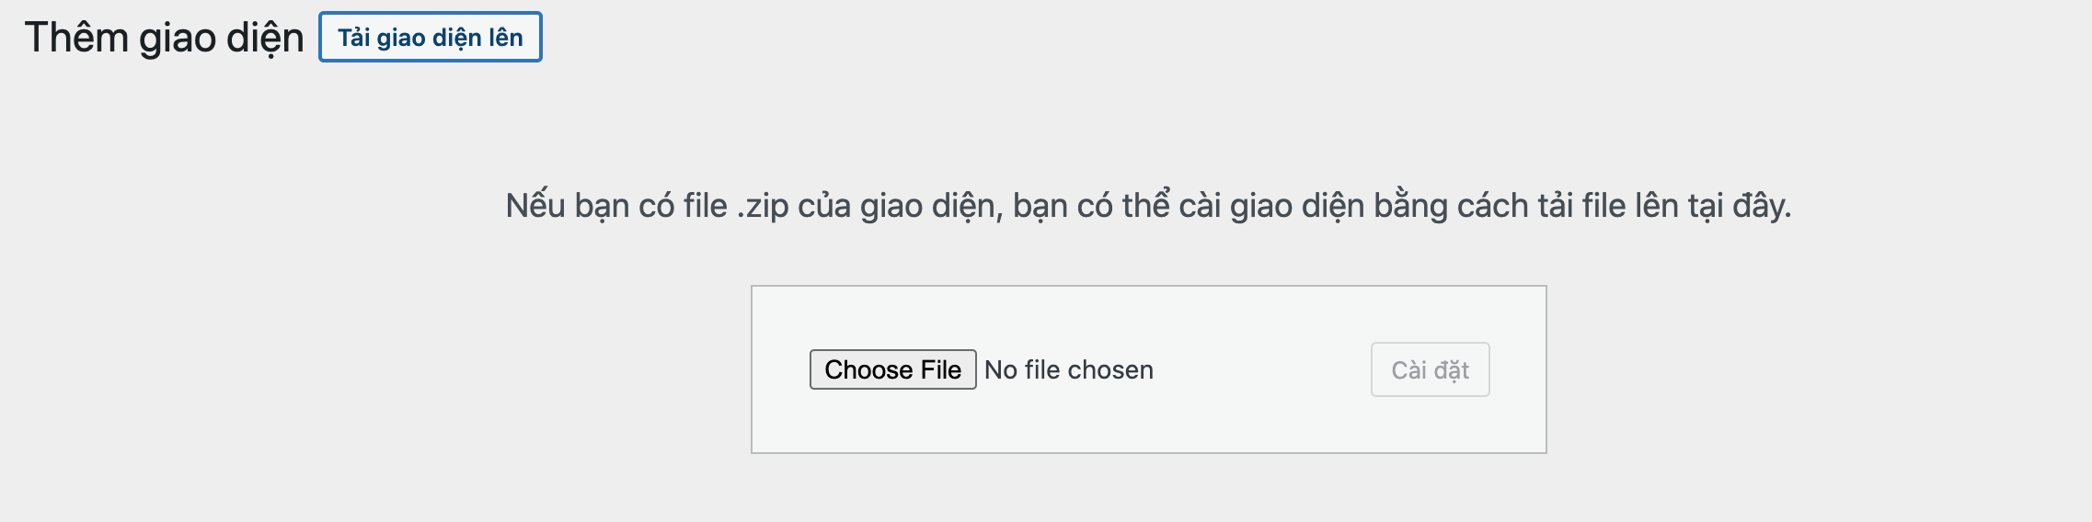This screenshot has width=2092, height=522.
Task: Click the word "Nếu" starting the instruction
Action: (x=535, y=205)
